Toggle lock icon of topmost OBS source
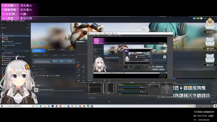The image size is (217, 122). pyautogui.click(x=116, y=84)
